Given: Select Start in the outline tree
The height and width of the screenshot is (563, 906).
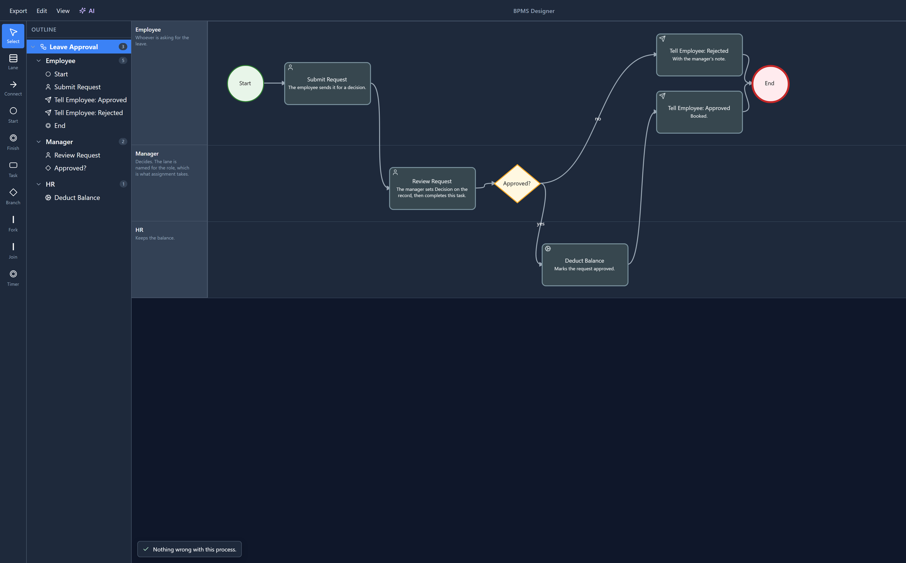Looking at the screenshot, I should [x=79, y=74].
